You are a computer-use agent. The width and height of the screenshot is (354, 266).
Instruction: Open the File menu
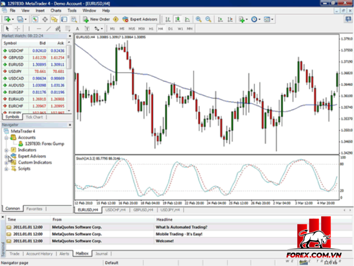point(12,10)
